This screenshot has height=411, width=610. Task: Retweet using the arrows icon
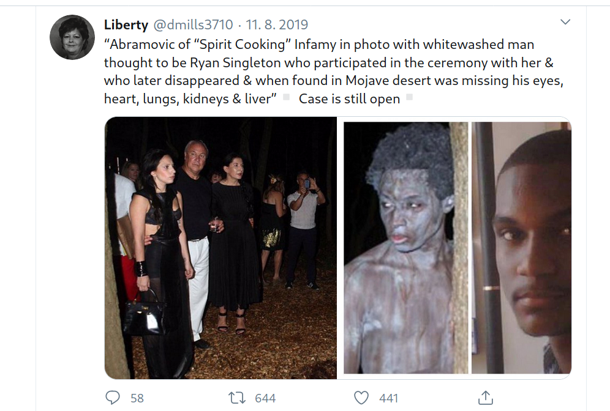236,398
